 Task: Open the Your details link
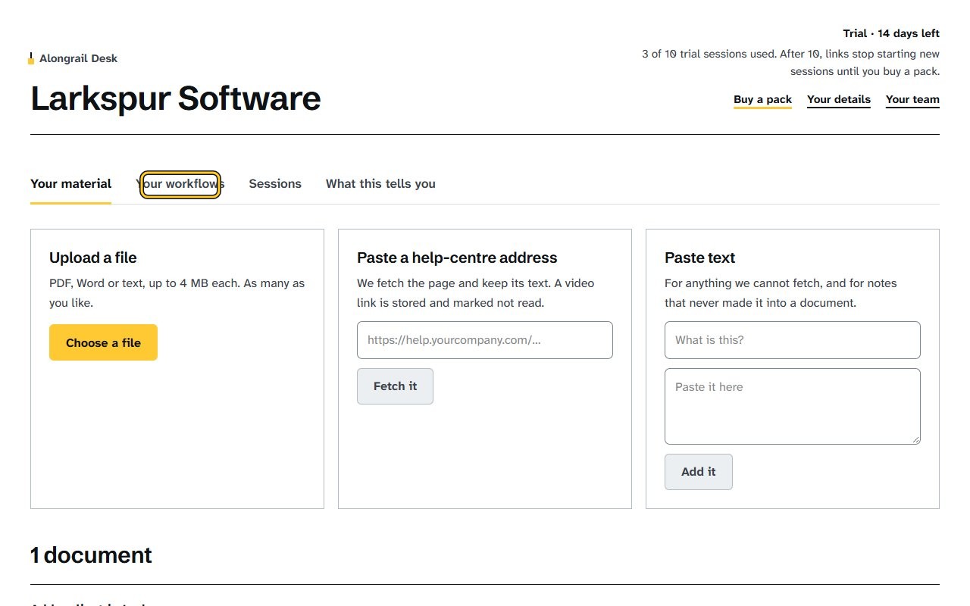coord(839,99)
